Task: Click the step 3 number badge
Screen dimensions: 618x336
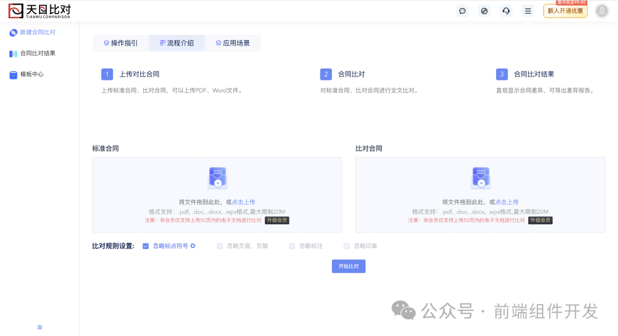Action: click(502, 74)
